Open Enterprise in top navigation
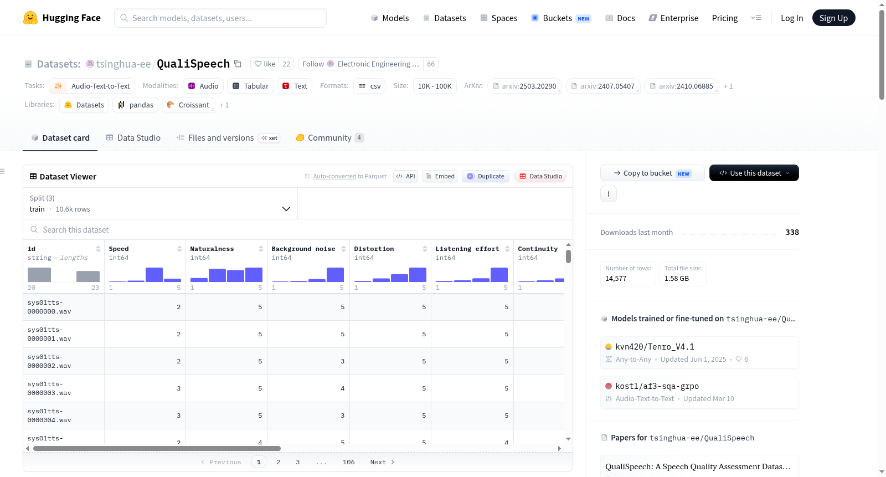This screenshot has height=477, width=886. 674,18
